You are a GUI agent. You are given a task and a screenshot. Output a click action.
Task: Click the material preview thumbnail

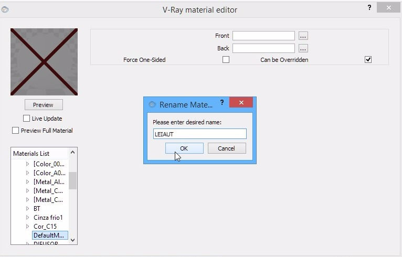click(44, 62)
